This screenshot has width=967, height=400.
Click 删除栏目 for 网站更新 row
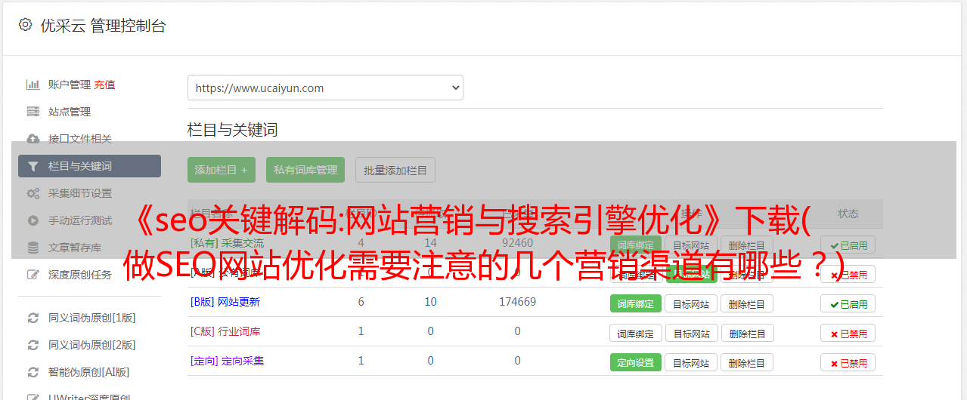tap(747, 303)
